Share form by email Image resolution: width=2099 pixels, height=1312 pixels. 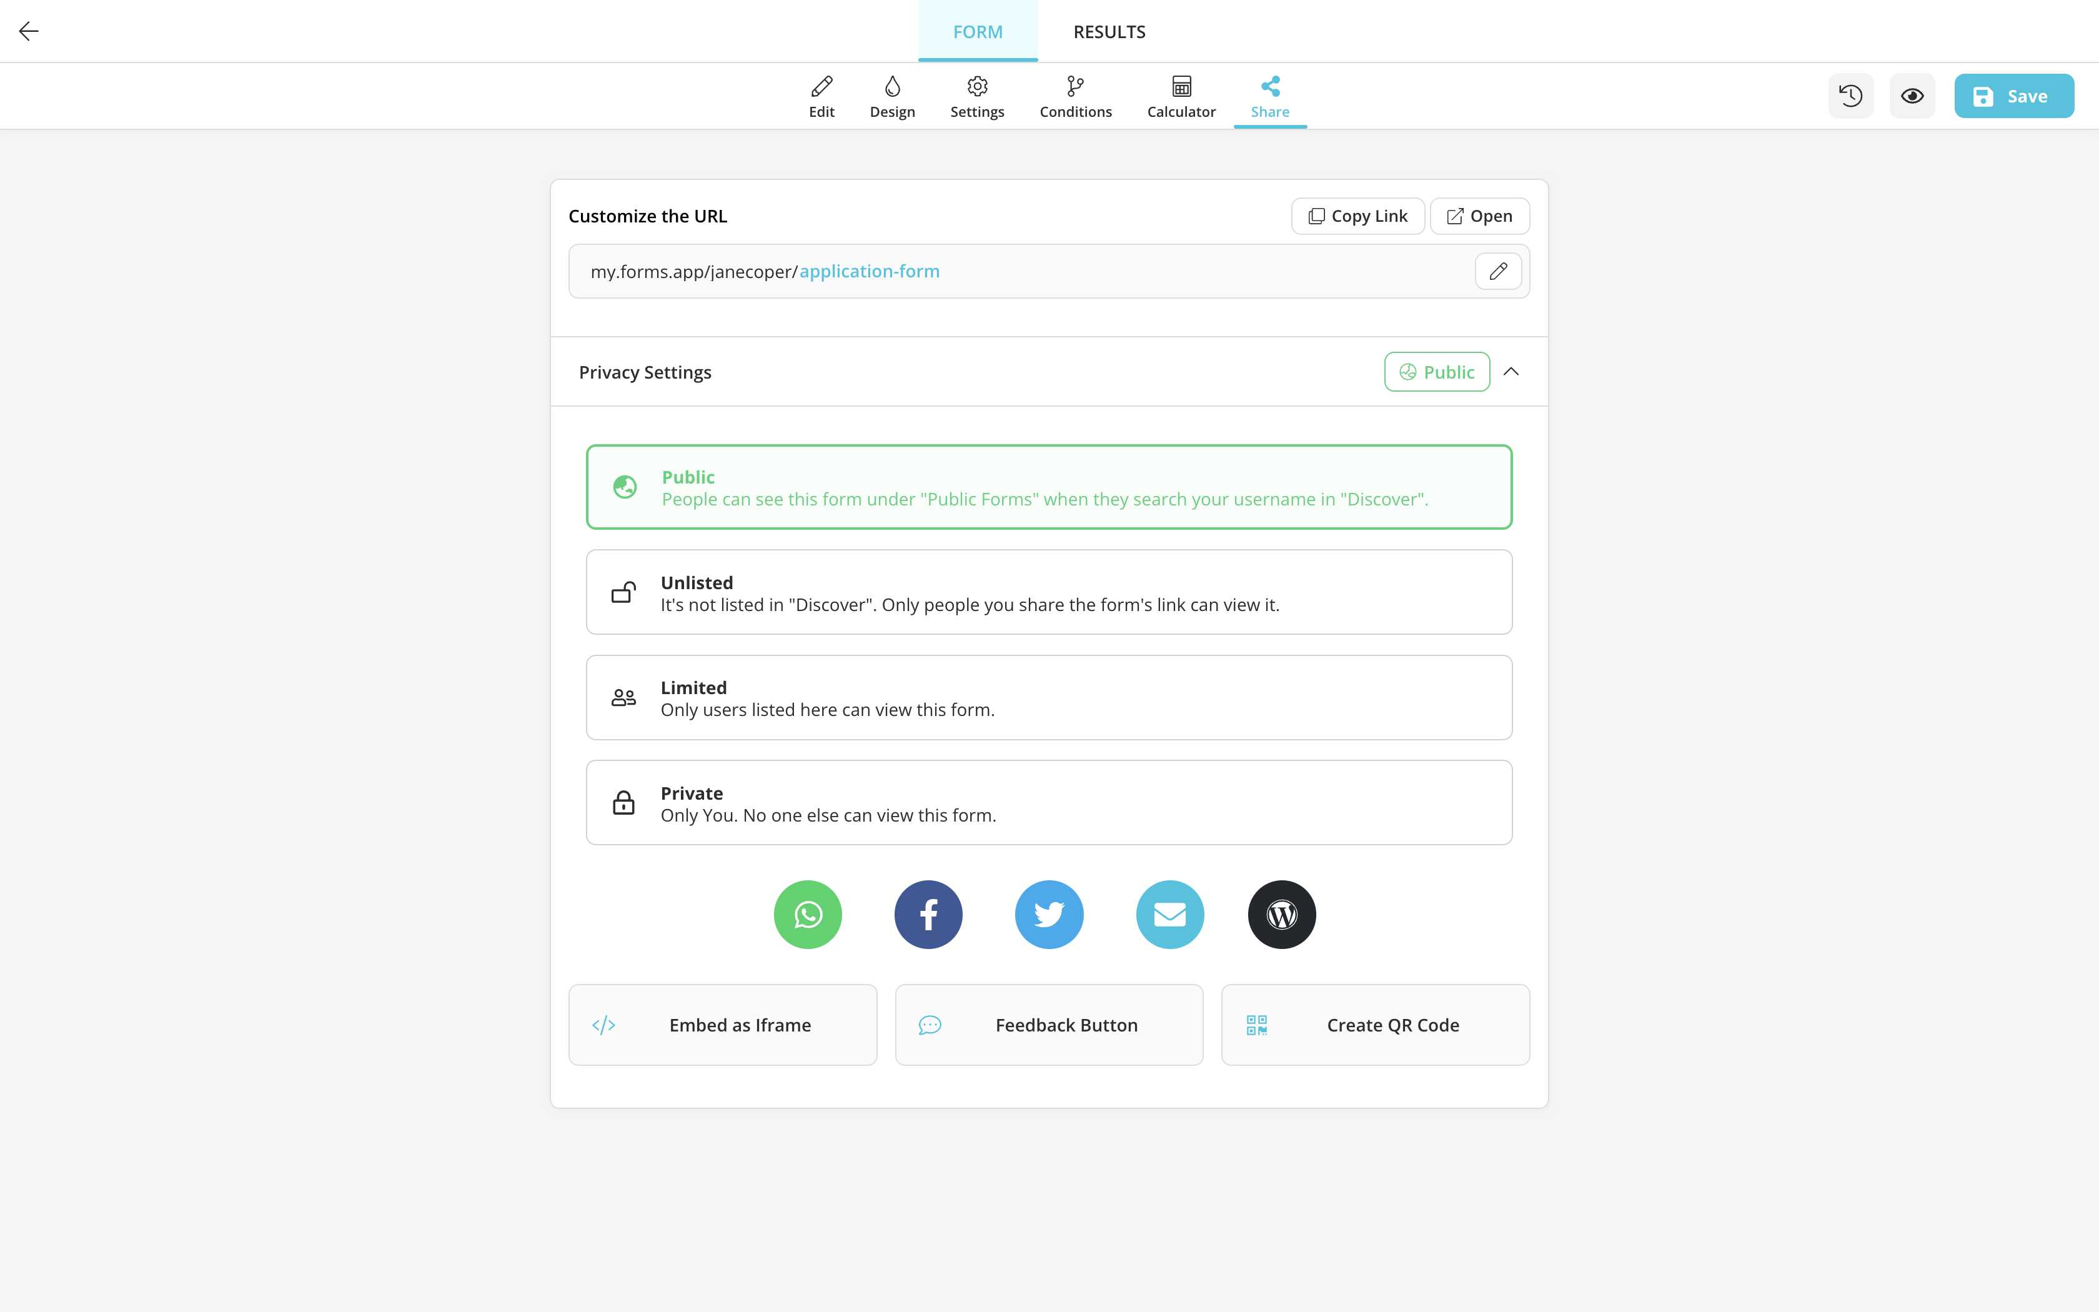click(1170, 915)
